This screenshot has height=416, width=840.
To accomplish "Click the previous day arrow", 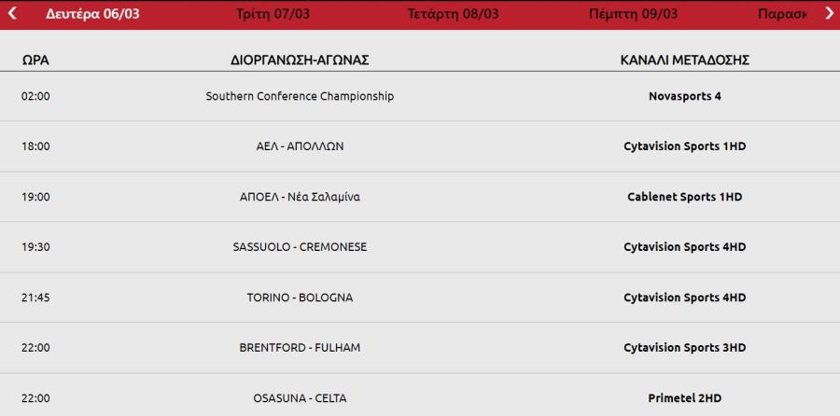I will pyautogui.click(x=12, y=14).
